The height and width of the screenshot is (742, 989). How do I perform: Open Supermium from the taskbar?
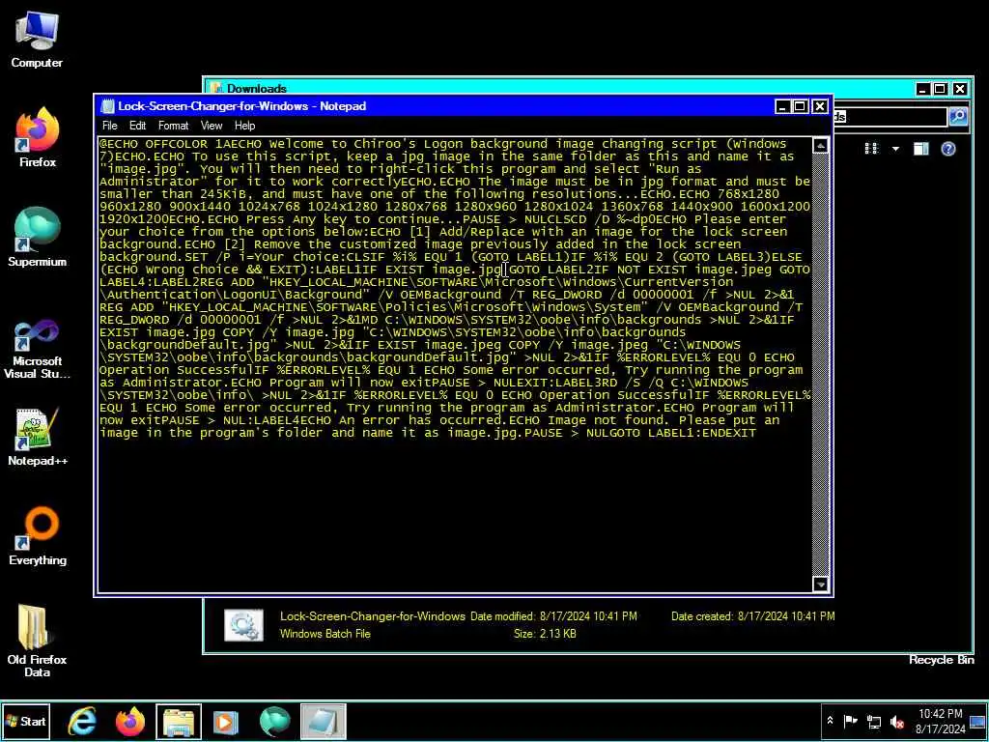point(274,722)
